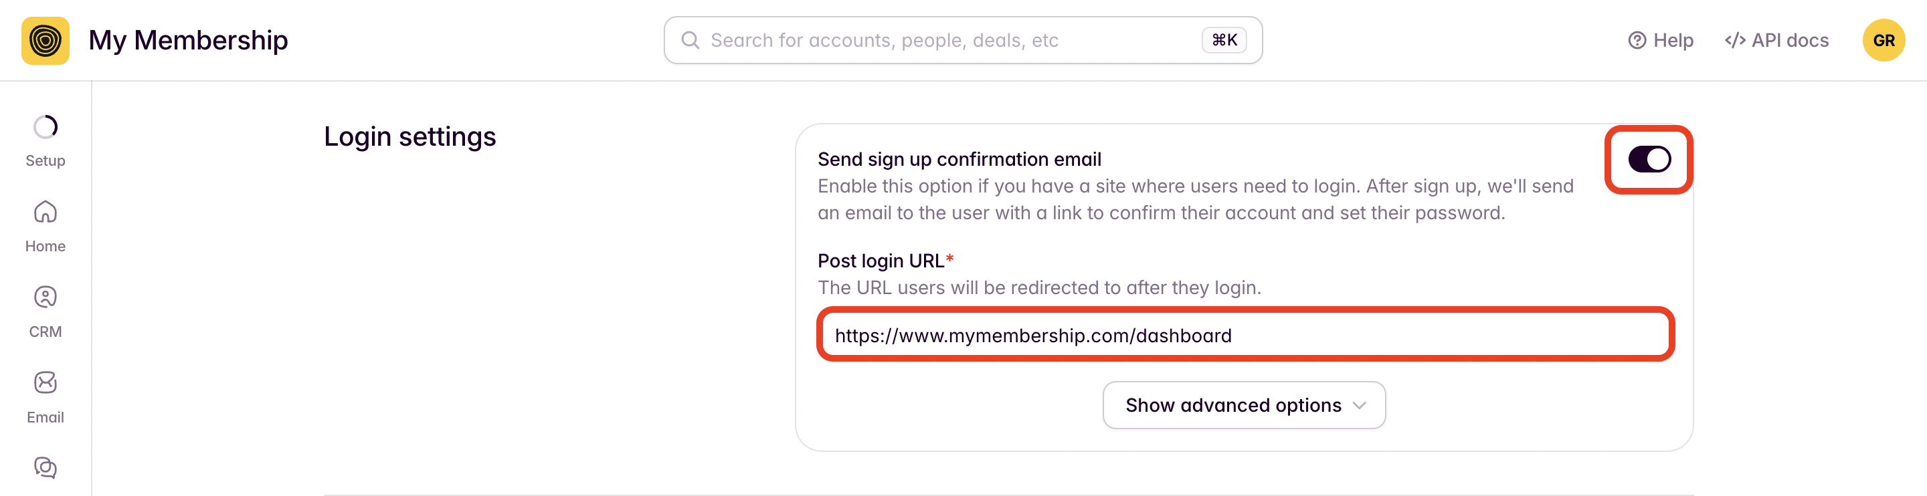Click the yellow spiral app logo
The width and height of the screenshot is (1927, 496).
coord(45,40)
